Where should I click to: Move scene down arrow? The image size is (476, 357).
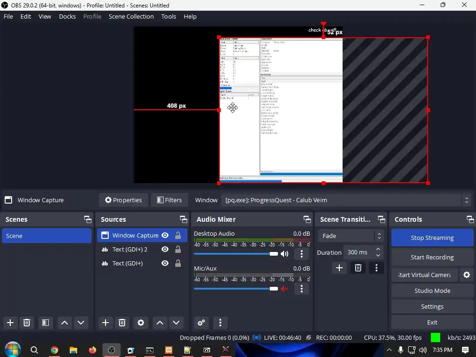[x=81, y=323]
